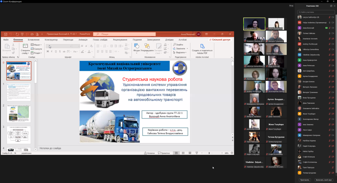Screen dimensions: 337x183
Task: Open the font name combo box
Action: [59, 46]
